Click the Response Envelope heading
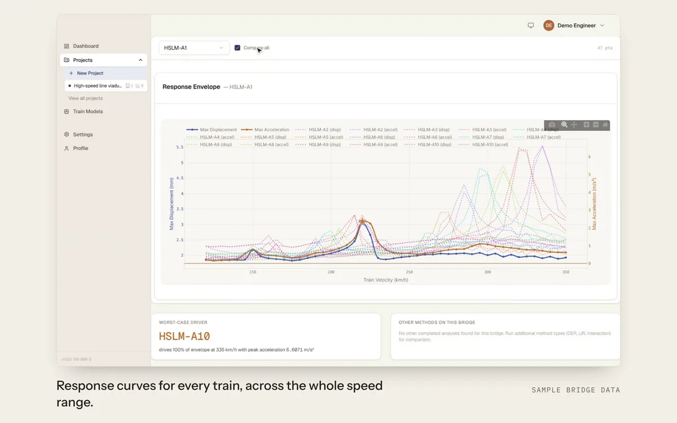 pos(191,87)
